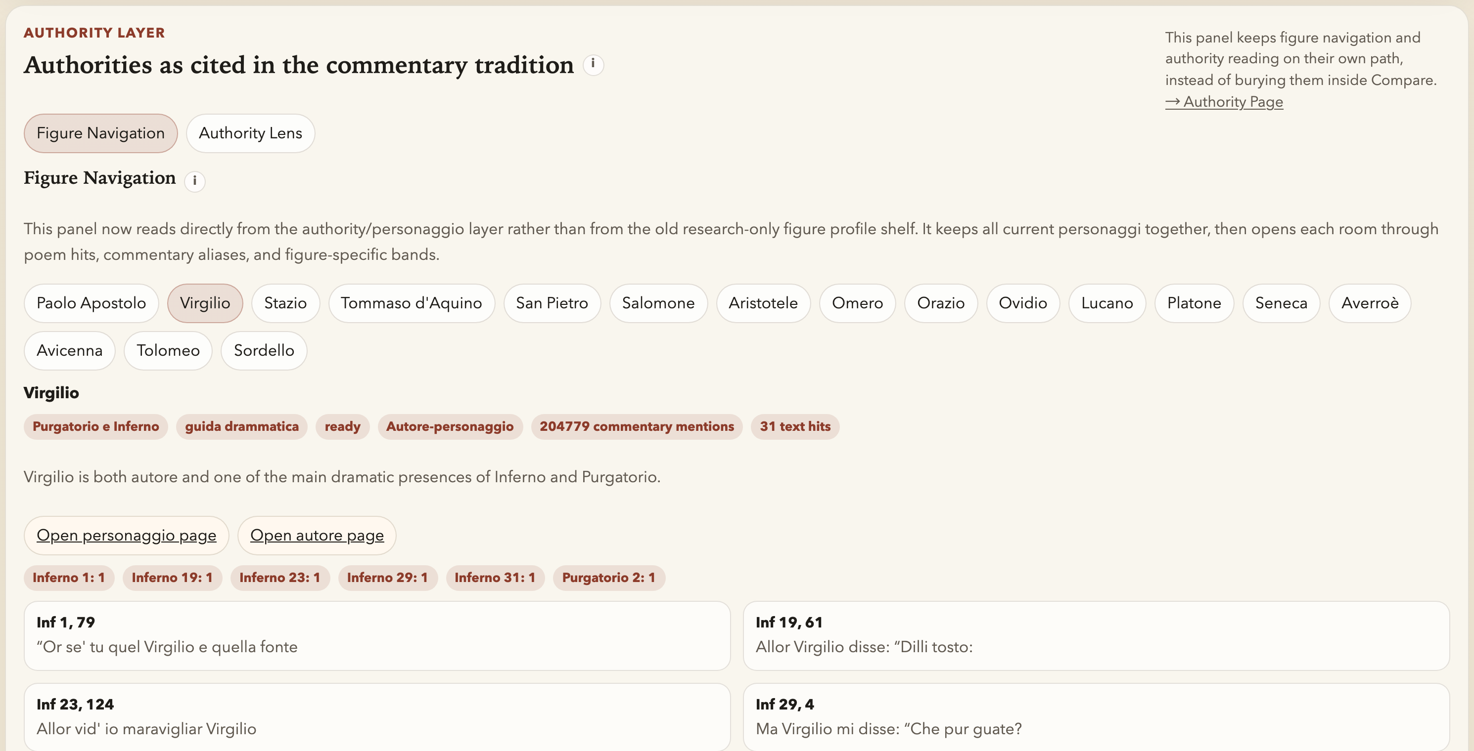
Task: Click info icon next to Figure Navigation heading
Action: point(194,181)
